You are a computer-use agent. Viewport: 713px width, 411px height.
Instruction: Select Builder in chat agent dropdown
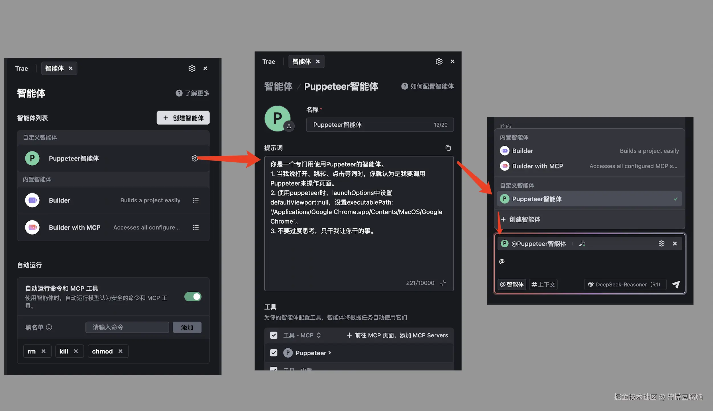(x=589, y=151)
